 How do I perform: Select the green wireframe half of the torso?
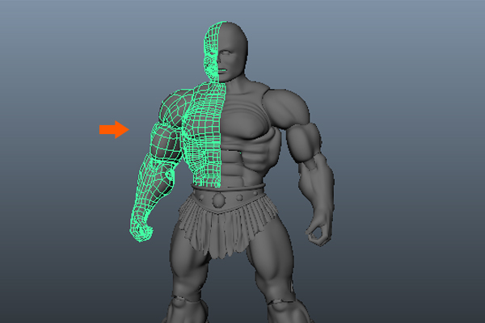click(x=205, y=136)
